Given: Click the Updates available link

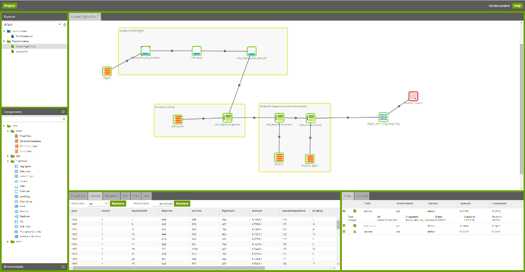Looking at the screenshot, I should [499, 6].
